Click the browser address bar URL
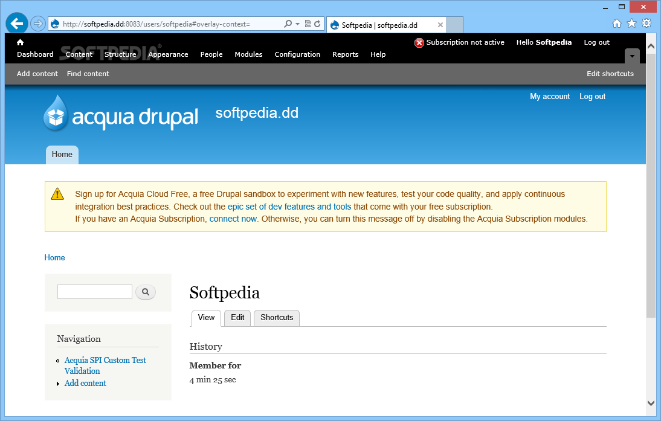Viewport: 661px width, 421px height. pyautogui.click(x=156, y=24)
